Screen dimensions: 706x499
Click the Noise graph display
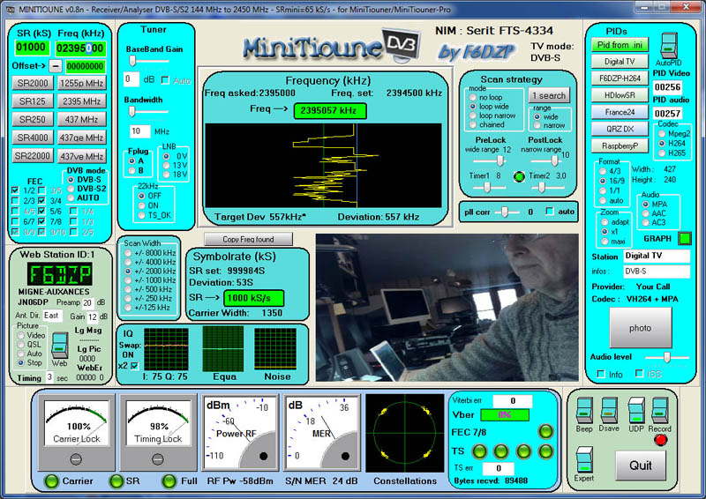point(275,349)
